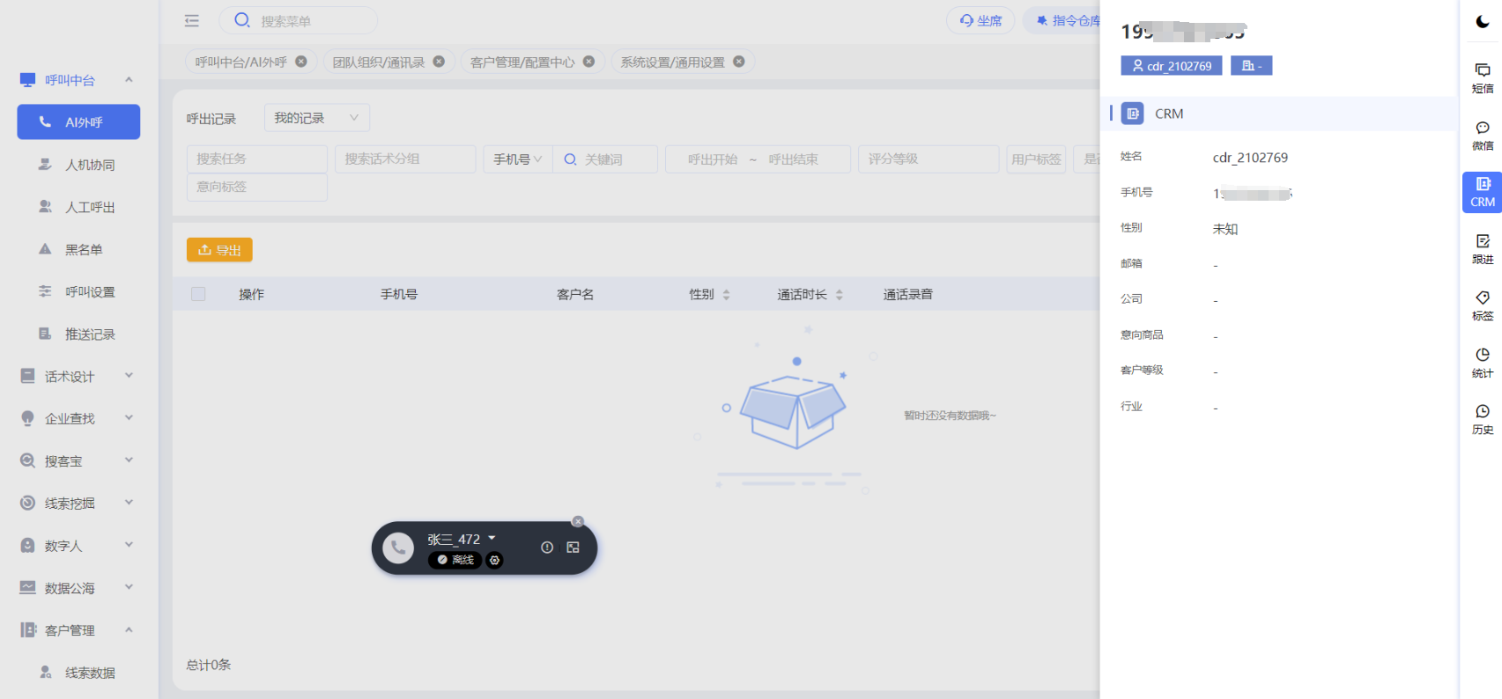
Task: Open the 我的记录 dropdown
Action: pyautogui.click(x=316, y=118)
